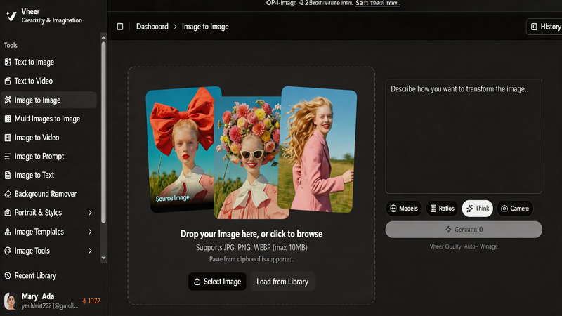Click the Recent Library icon
The width and height of the screenshot is (562, 316).
pyautogui.click(x=8, y=276)
